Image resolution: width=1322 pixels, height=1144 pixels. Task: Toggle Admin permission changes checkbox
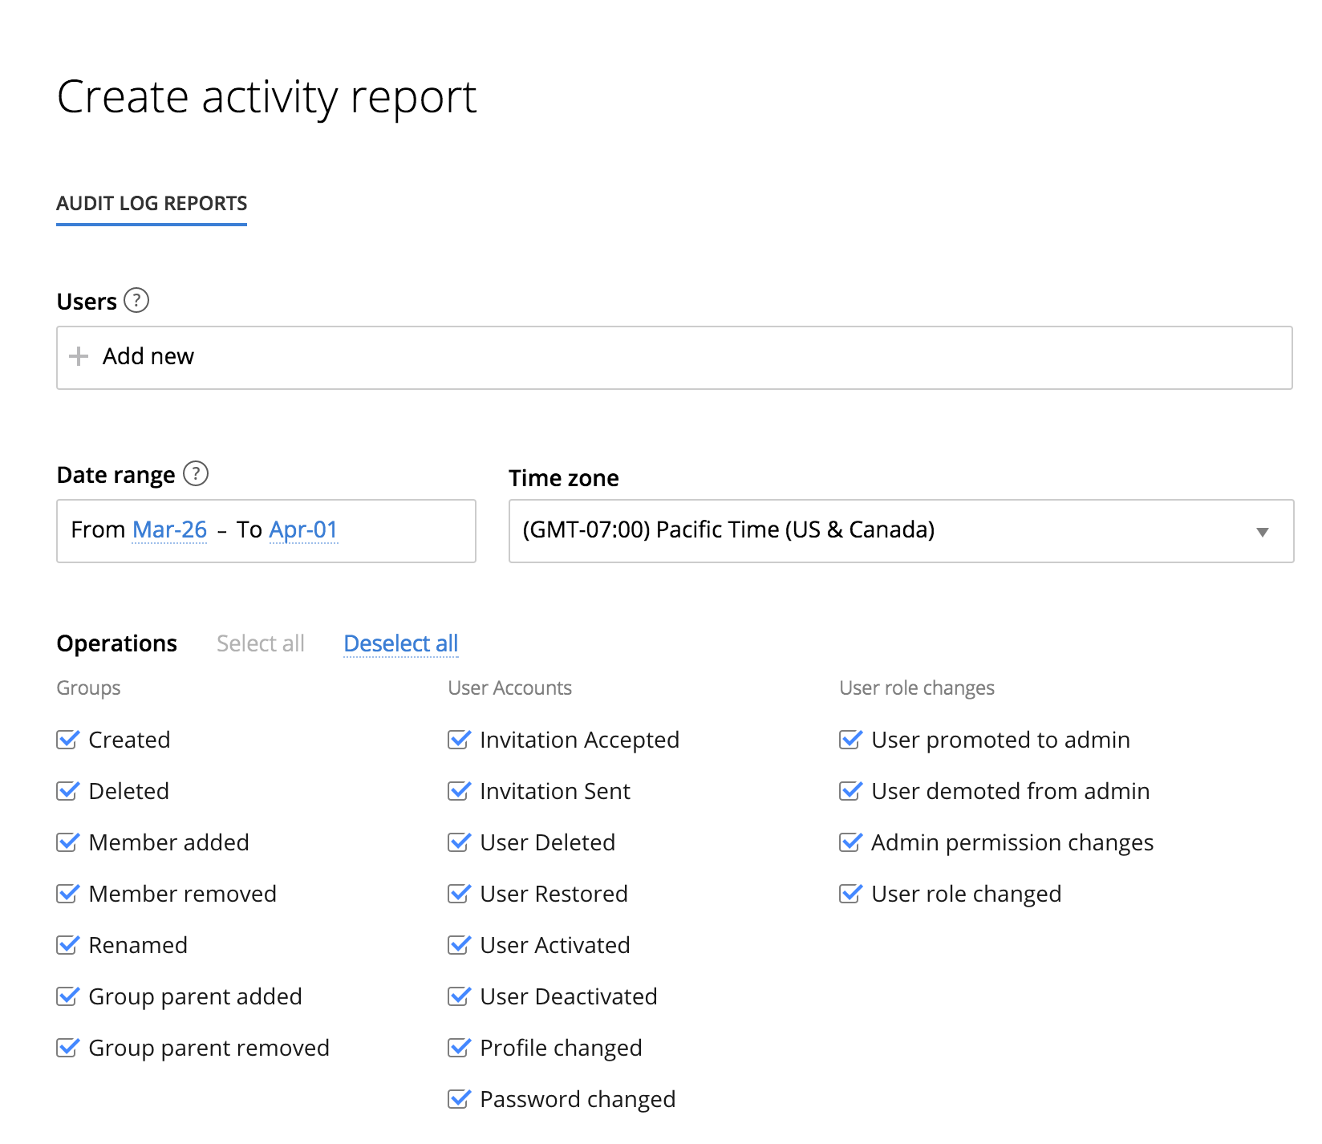850,842
